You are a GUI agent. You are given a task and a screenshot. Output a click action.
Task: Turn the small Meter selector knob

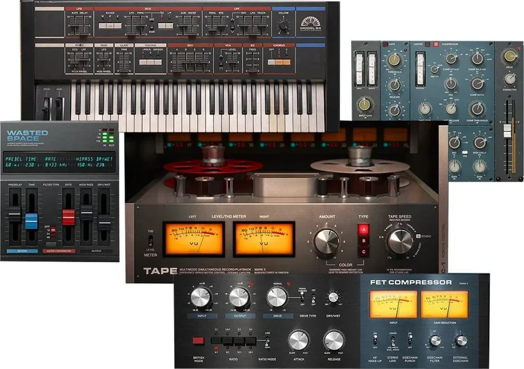click(x=434, y=69)
